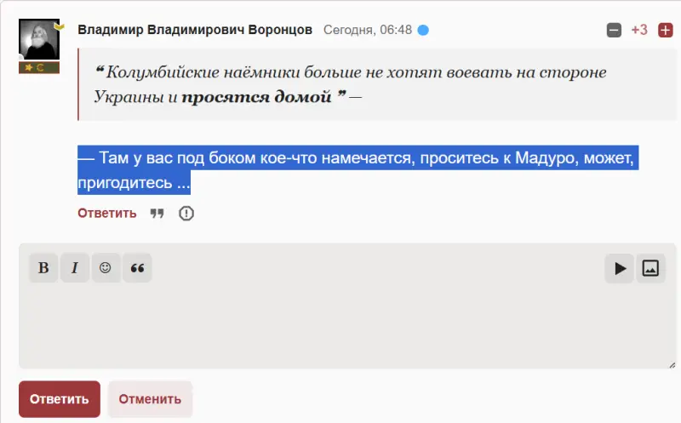The width and height of the screenshot is (681, 423).
Task: Click the rank badge below the avatar
Action: (x=38, y=67)
